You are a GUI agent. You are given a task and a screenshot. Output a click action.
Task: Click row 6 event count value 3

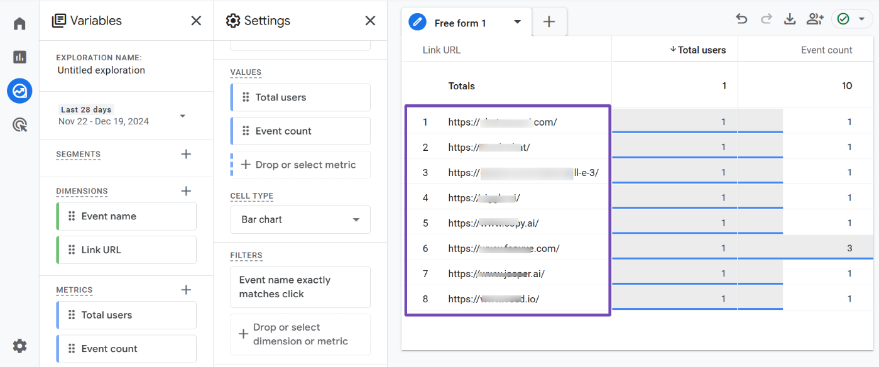[x=849, y=248]
